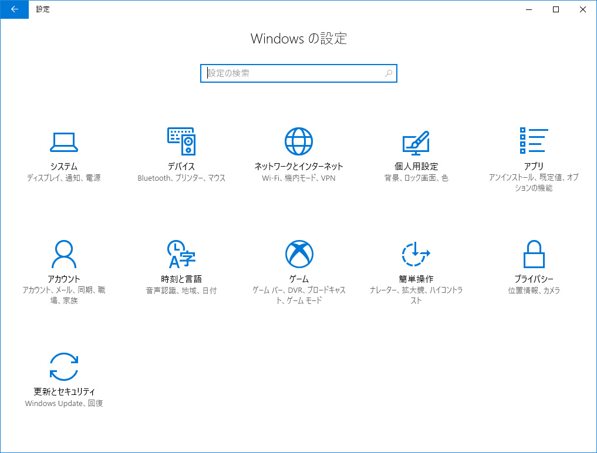Image resolution: width=597 pixels, height=453 pixels.
Task: Click the text ナレーター、拡大鏡、ハイコントラスト
Action: (416, 295)
